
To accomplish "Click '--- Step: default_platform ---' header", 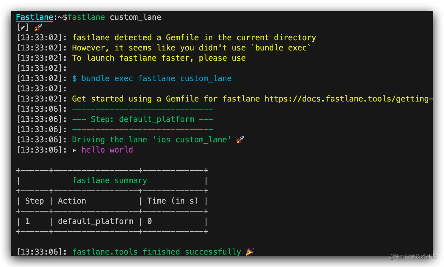I will point(142,119).
